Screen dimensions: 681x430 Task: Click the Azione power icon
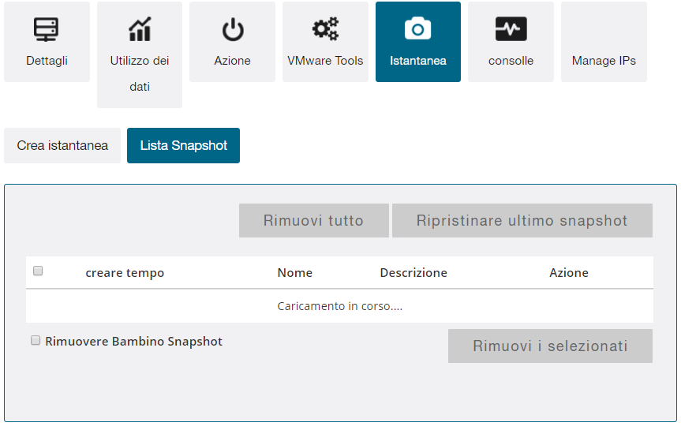tap(232, 30)
